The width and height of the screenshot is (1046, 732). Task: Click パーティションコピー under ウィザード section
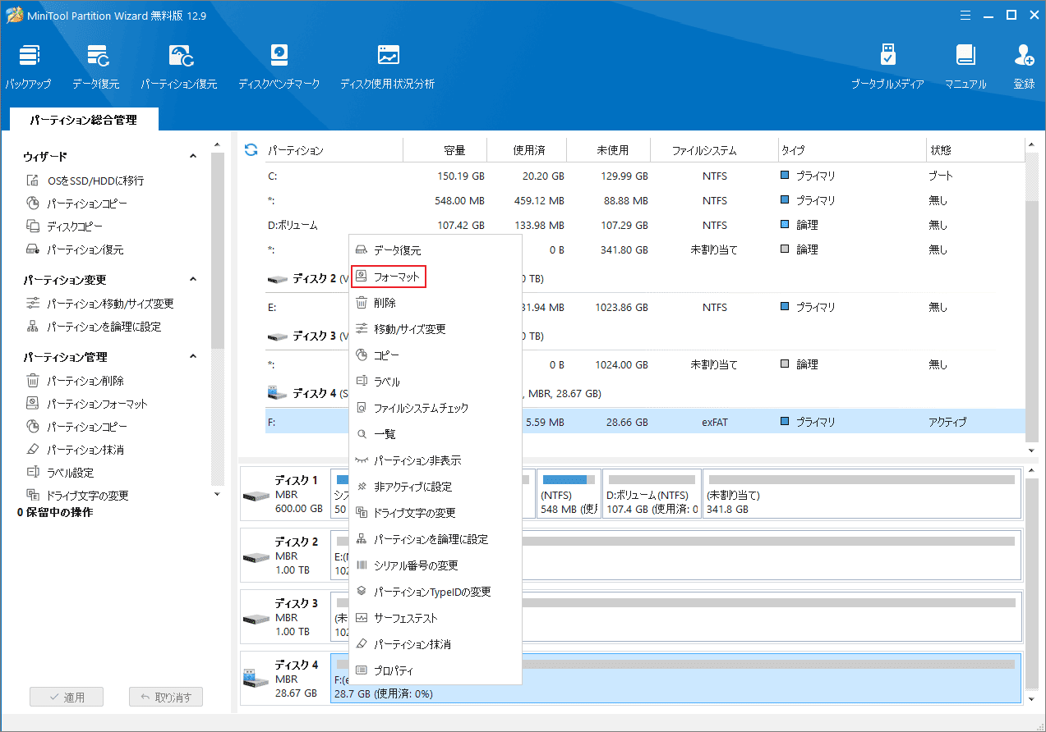pyautogui.click(x=87, y=204)
